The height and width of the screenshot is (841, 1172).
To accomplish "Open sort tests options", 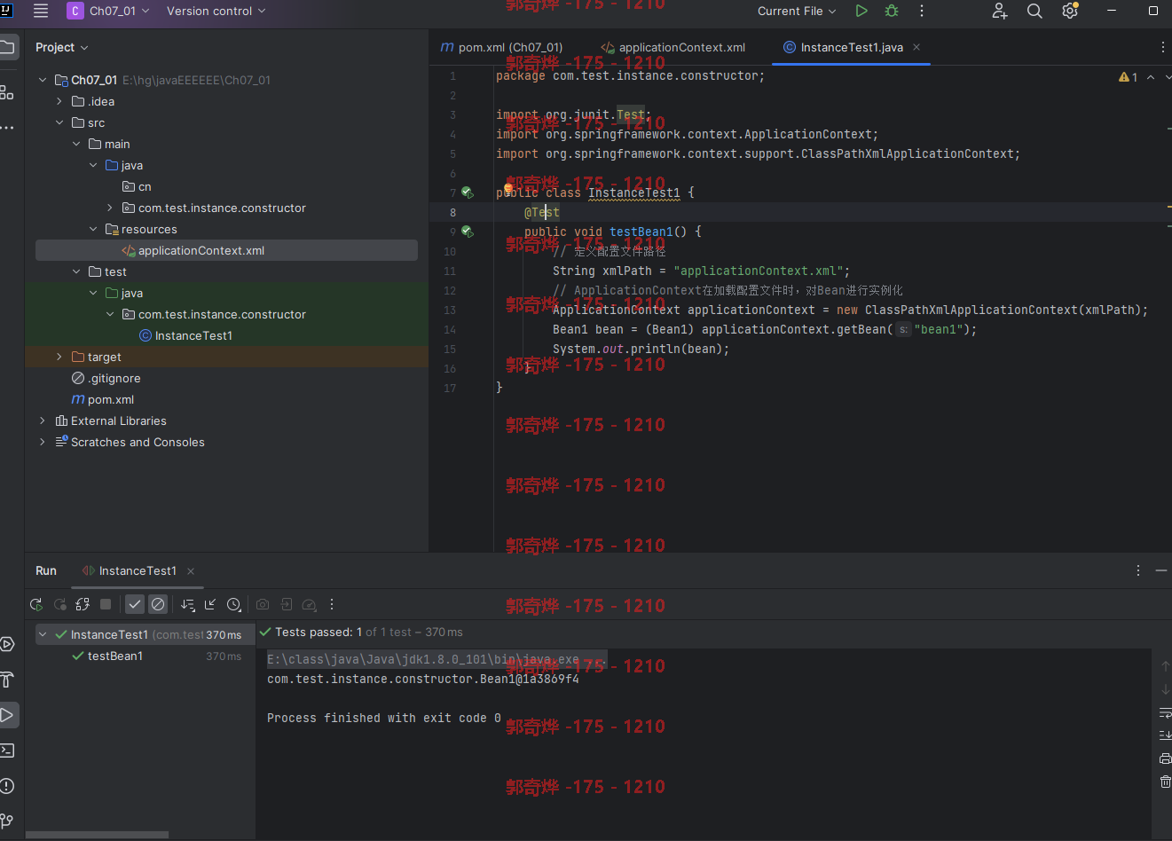I will point(187,604).
